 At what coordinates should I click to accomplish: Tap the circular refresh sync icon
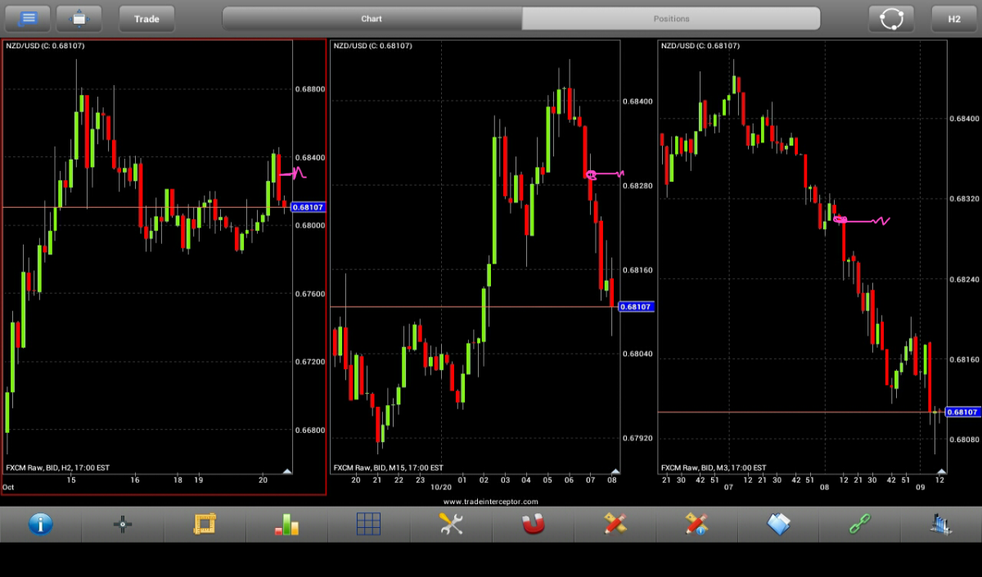(x=891, y=18)
